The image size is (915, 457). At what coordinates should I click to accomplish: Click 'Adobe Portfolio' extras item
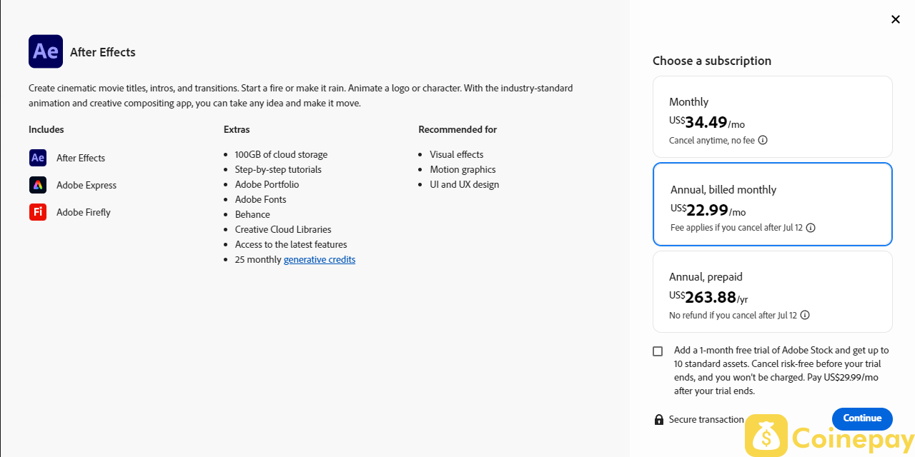(x=267, y=184)
